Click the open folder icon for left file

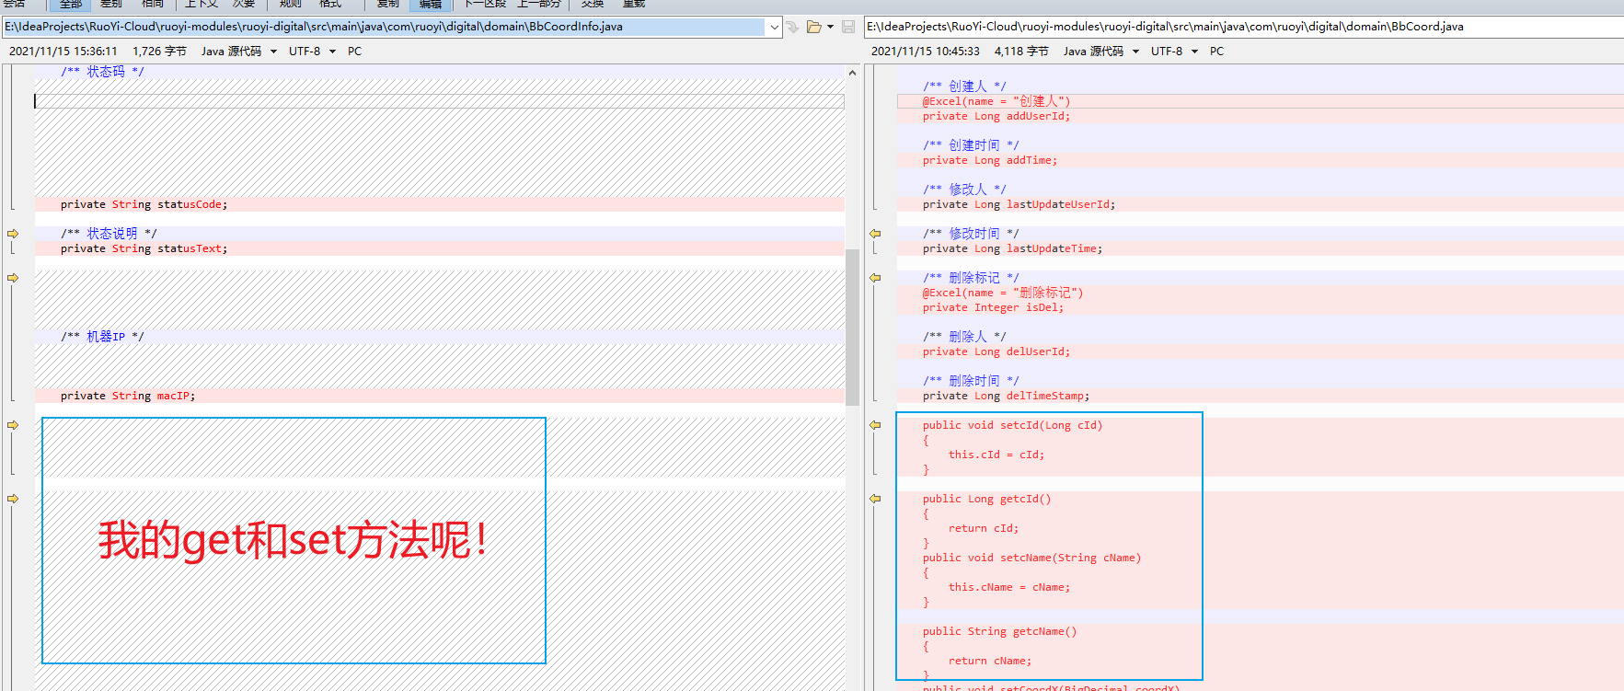813,27
